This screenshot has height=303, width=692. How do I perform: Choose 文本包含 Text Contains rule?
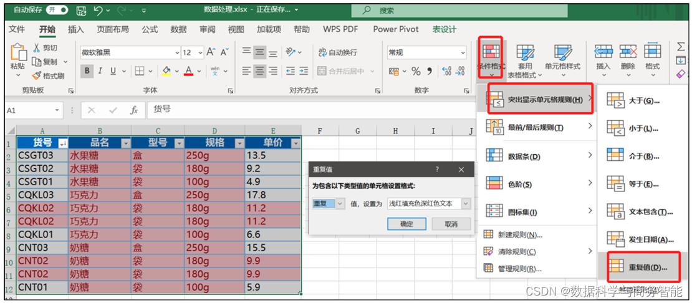point(643,212)
